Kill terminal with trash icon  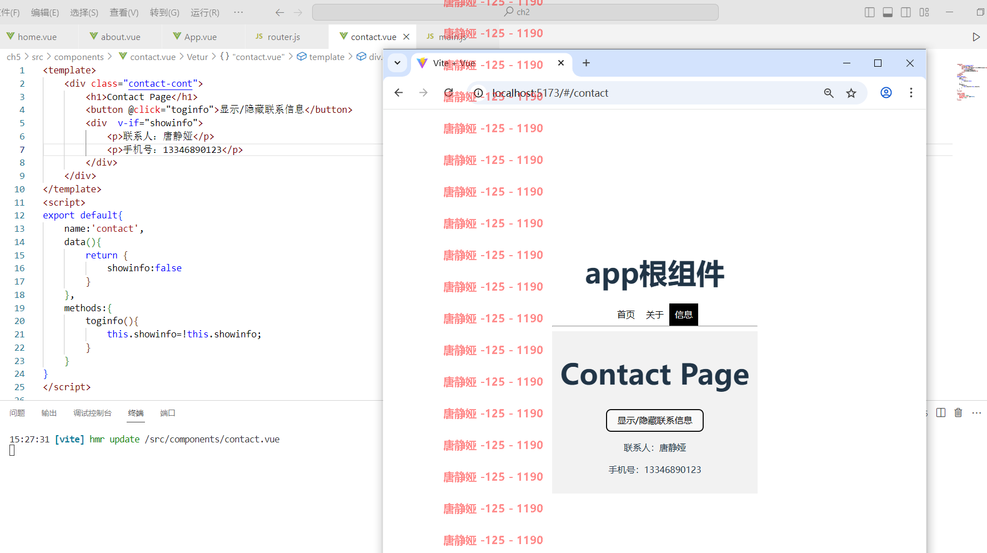click(958, 412)
